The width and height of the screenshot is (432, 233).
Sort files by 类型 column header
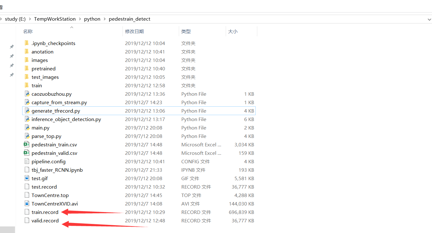pos(186,31)
